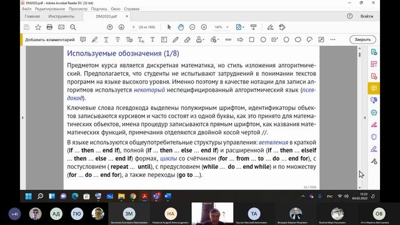The image size is (400, 225).
Task: Go to previous page arrow icon
Action: [x=110, y=27]
